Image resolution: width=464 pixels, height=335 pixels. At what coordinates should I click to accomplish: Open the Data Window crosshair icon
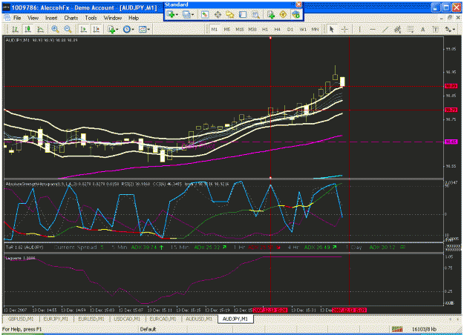click(218, 14)
